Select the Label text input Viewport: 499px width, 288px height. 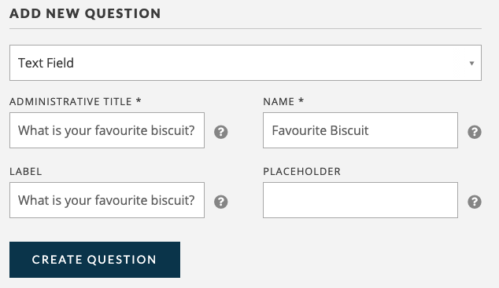point(107,200)
